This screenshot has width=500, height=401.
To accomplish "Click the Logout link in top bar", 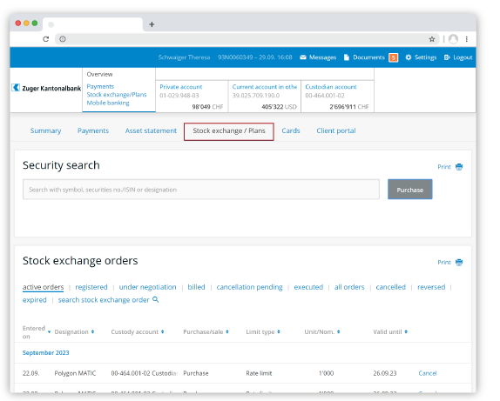I will coord(463,57).
